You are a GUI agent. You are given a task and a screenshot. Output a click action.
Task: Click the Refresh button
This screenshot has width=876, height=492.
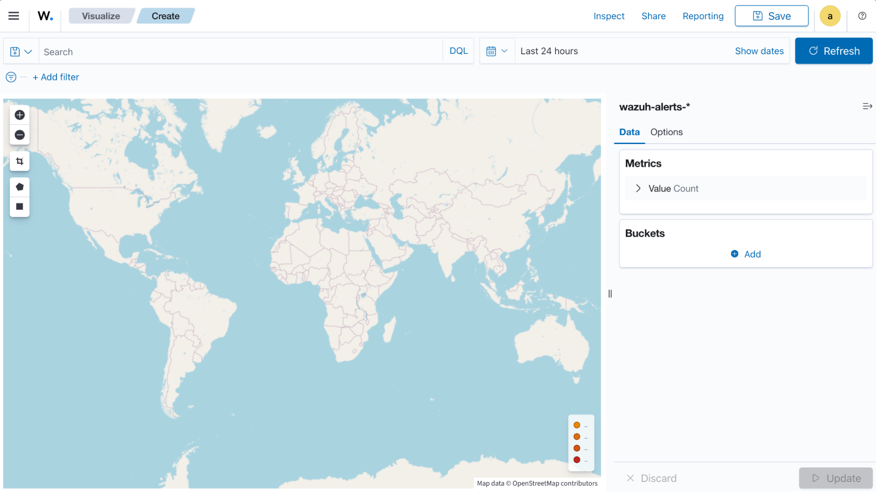(x=833, y=51)
